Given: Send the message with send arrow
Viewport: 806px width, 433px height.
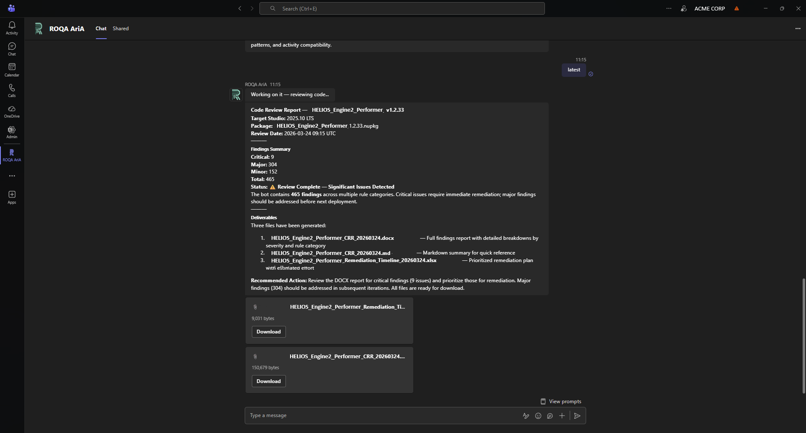Looking at the screenshot, I should [577, 416].
